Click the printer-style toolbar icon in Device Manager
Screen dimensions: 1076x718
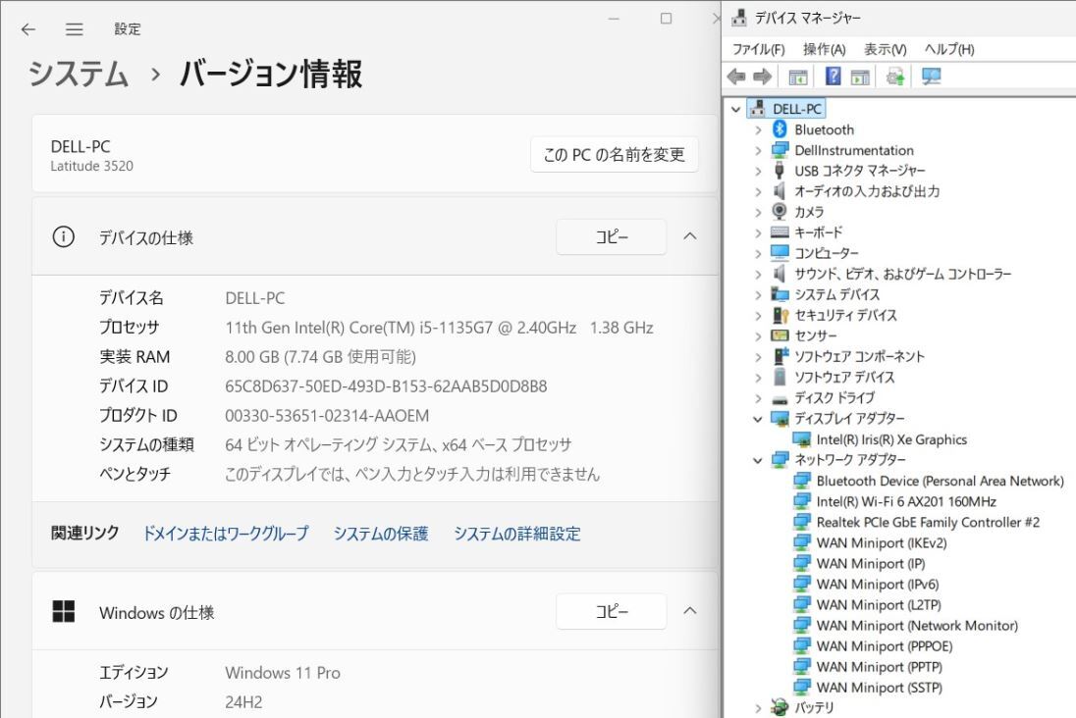(894, 77)
